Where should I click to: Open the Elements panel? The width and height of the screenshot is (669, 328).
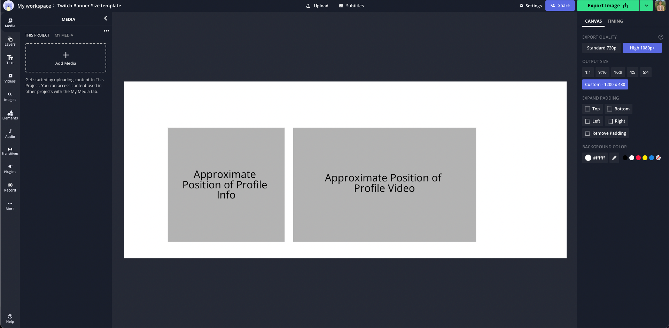coord(10,115)
